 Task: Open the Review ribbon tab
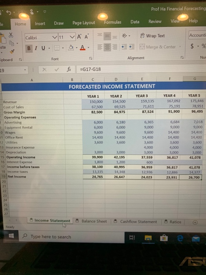tap(155, 21)
